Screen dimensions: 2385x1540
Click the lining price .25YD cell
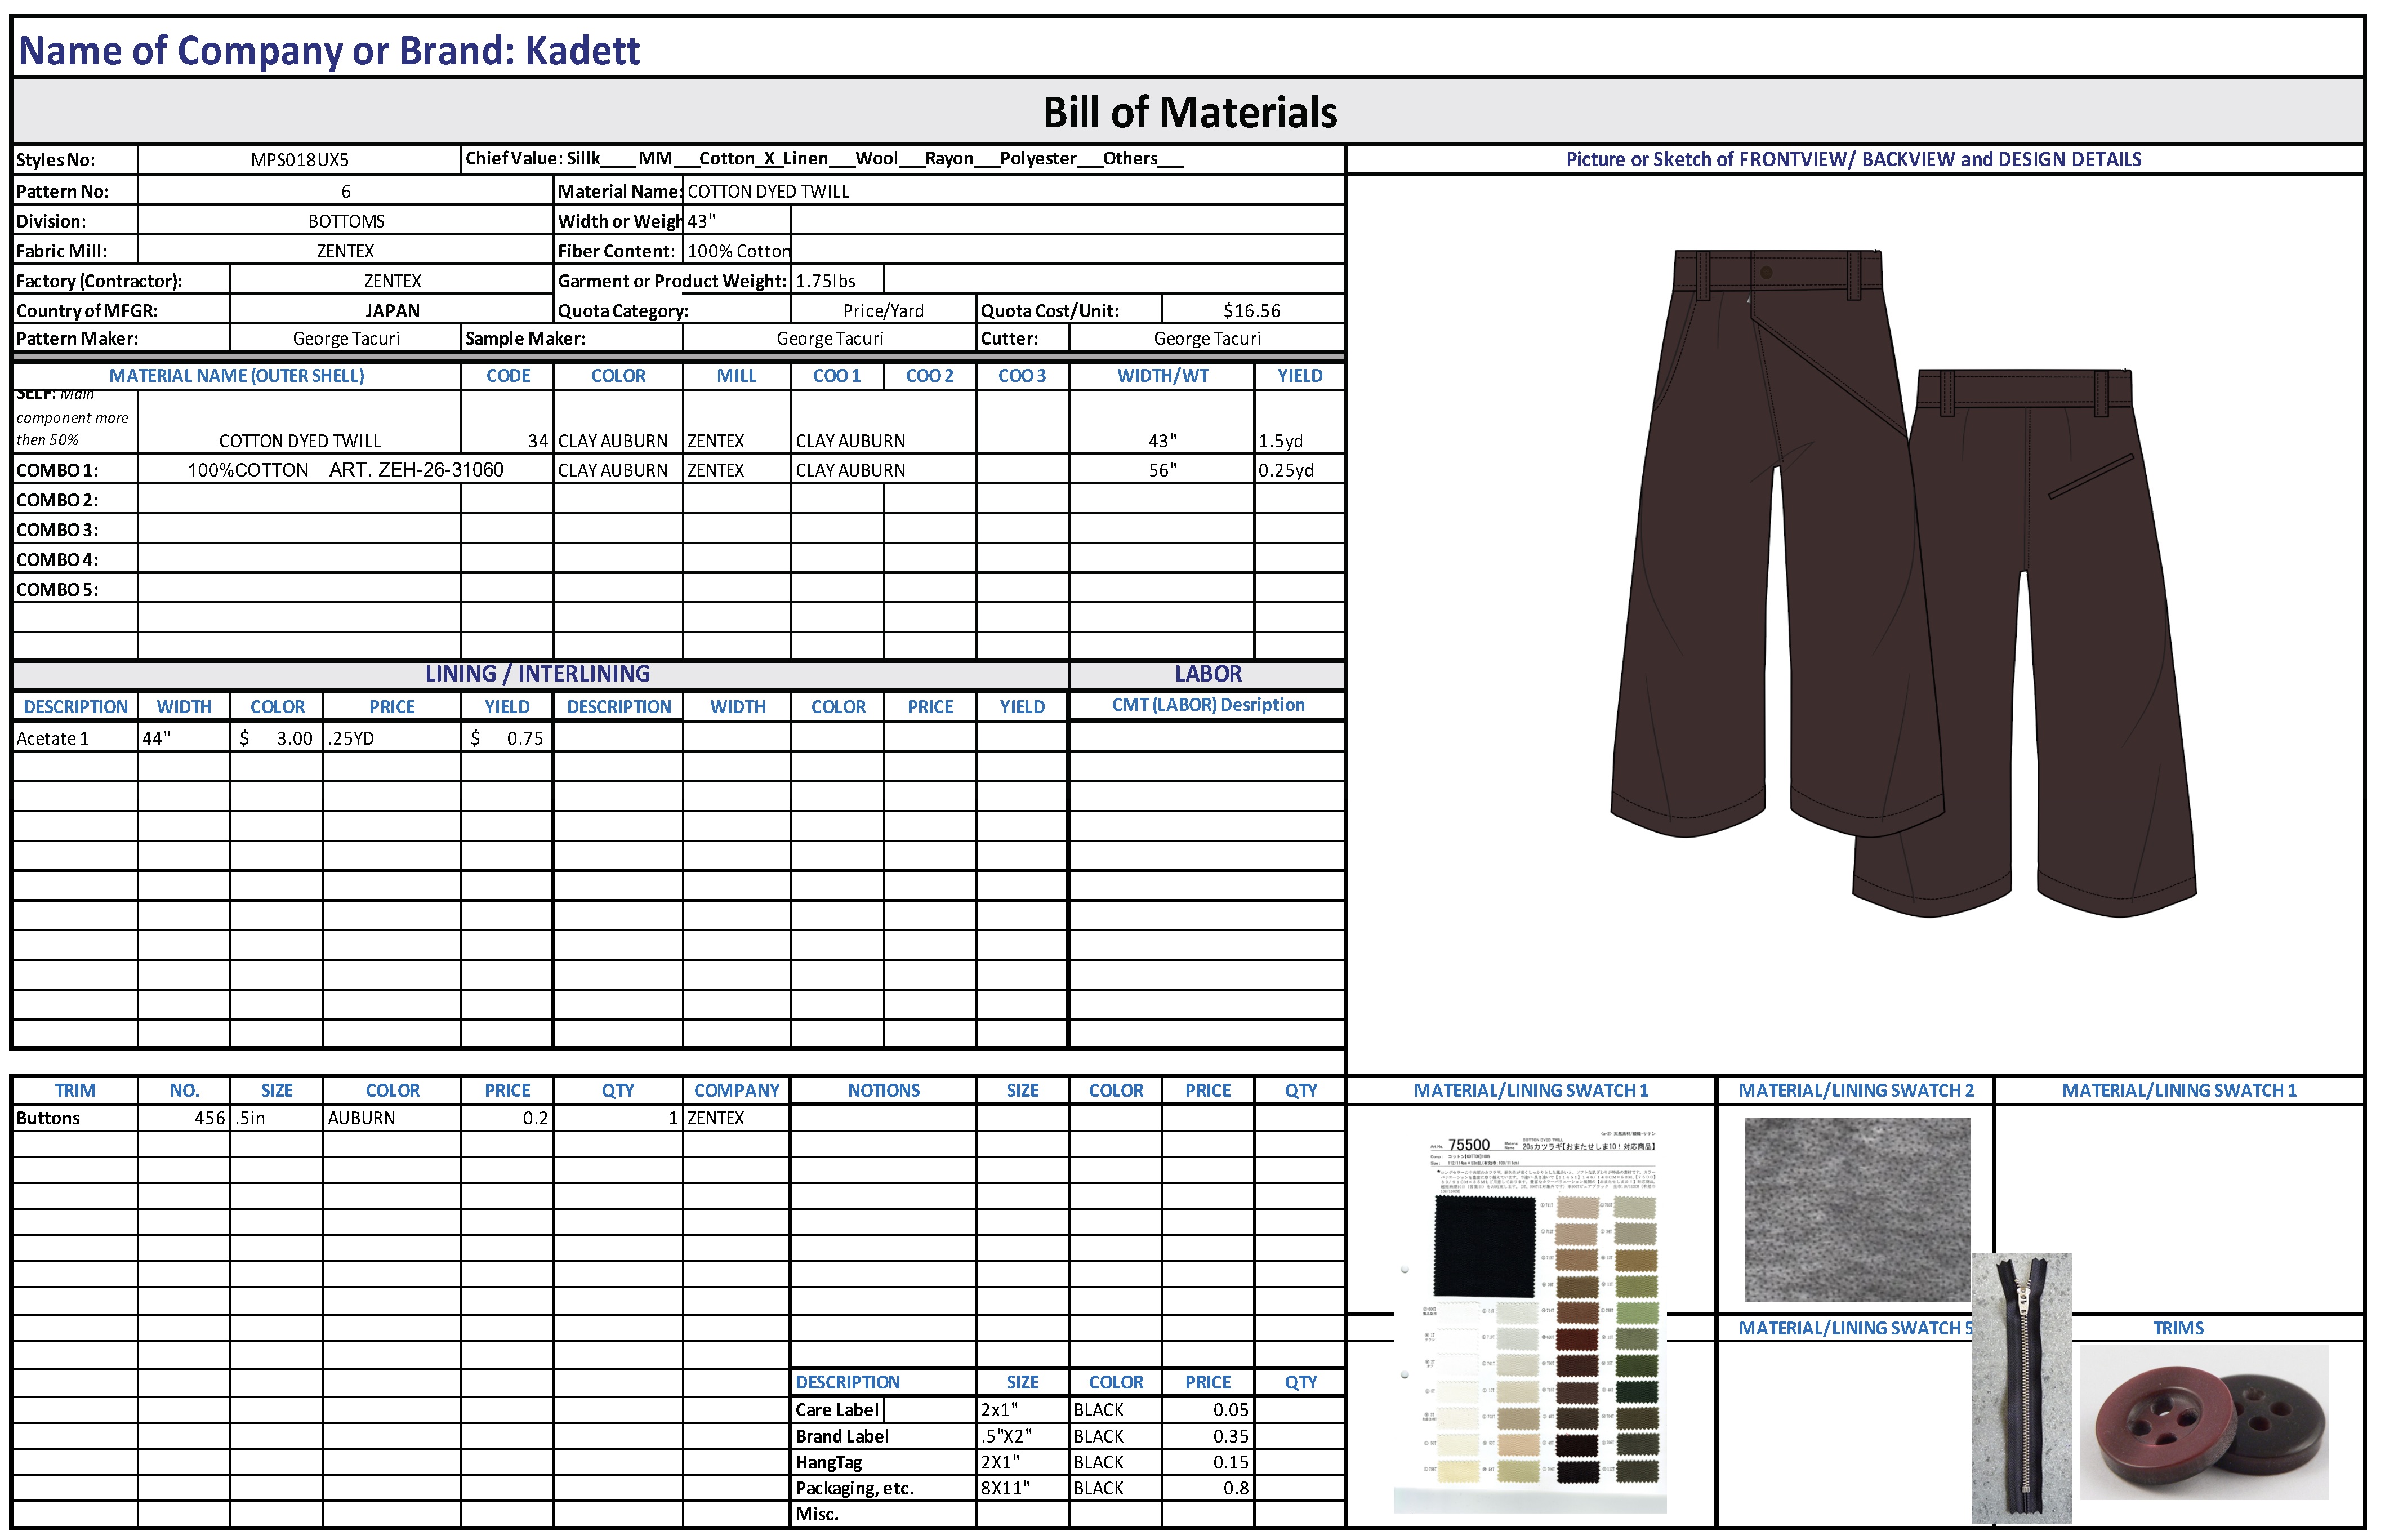(x=392, y=738)
